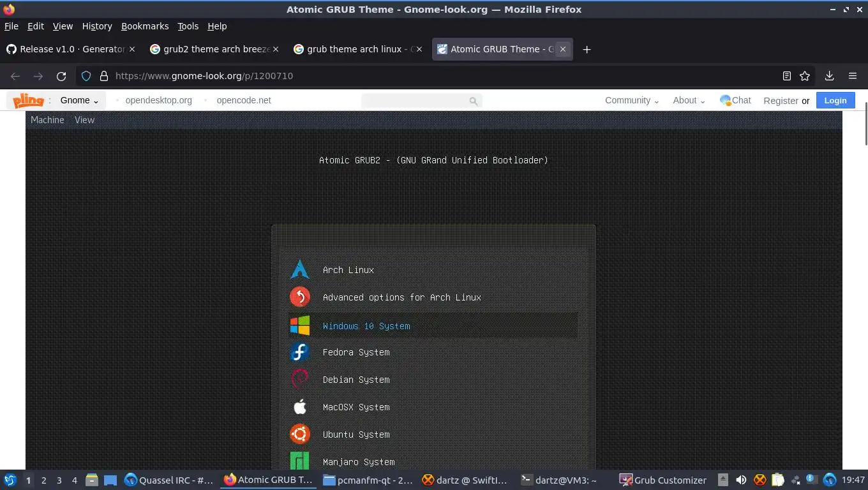Open the View menu in Firefox menubar

63,26
